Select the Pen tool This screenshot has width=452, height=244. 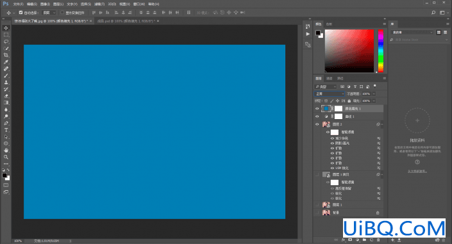tap(6, 124)
